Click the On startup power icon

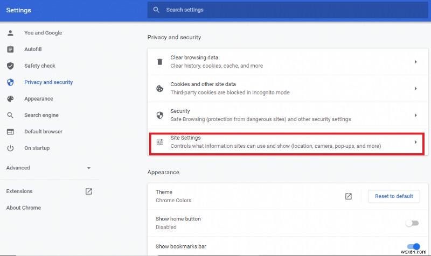click(10, 148)
